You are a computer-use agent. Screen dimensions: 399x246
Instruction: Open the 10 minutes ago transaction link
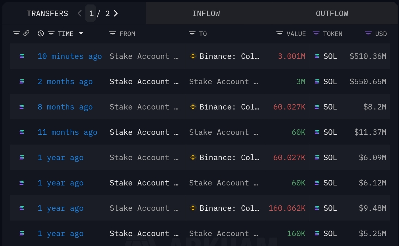pos(70,56)
